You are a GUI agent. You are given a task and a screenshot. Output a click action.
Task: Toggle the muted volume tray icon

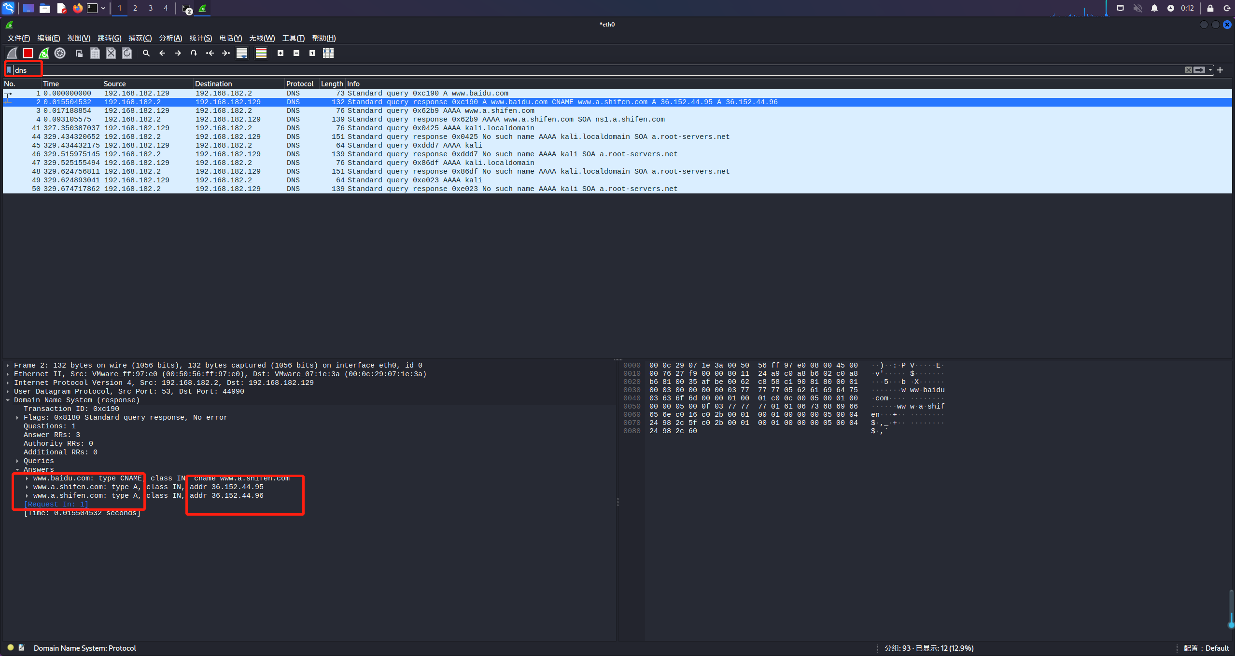(x=1137, y=8)
